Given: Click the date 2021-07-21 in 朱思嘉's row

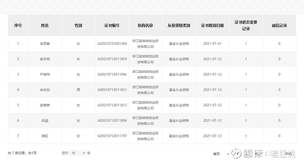Looking at the screenshot, I should [212, 43].
